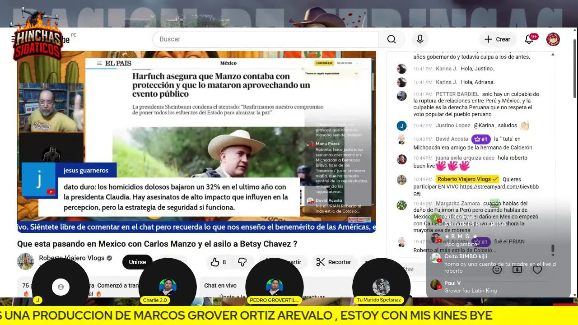Click PETTER BARDIEL's chat avatar
Image resolution: width=578 pixels, height=325 pixels.
401,96
